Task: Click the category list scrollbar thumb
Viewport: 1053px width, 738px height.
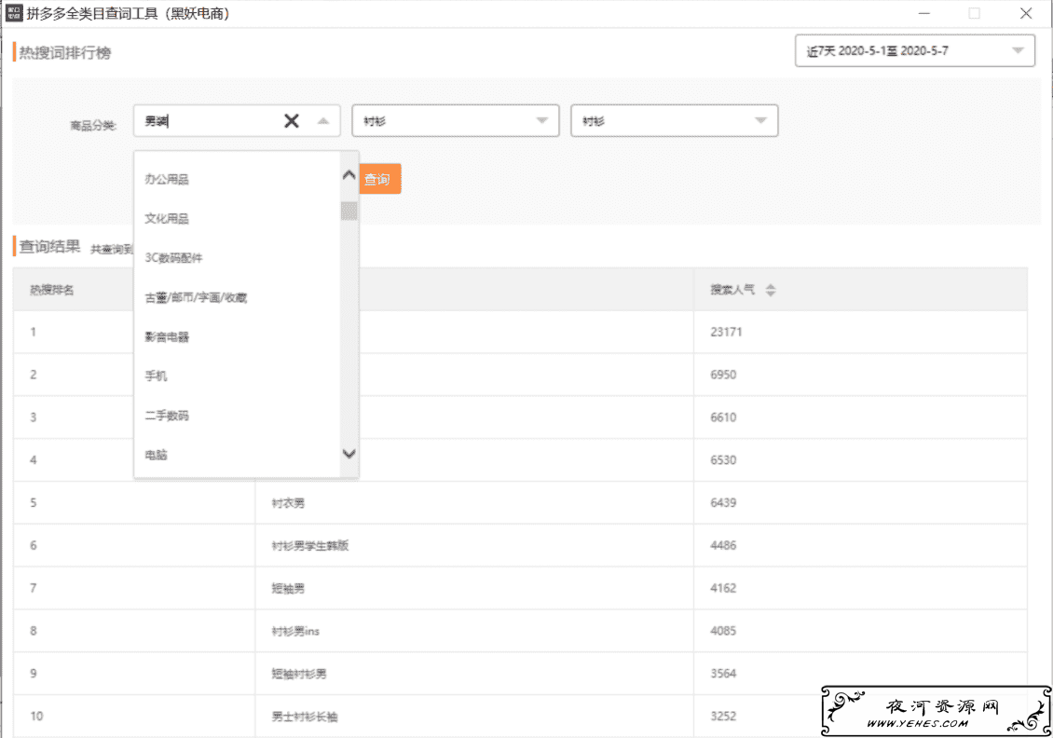Action: point(349,211)
